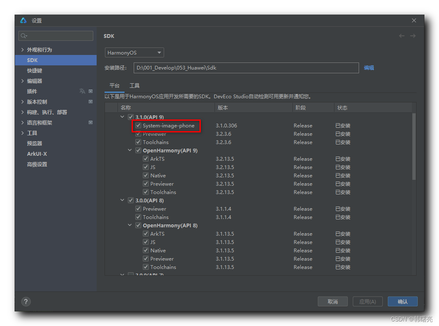This screenshot has width=439, height=326.
Task: Go back with the left arrow icon
Action: point(402,36)
